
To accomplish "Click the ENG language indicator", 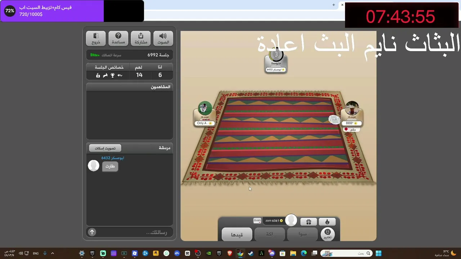I will click(36, 253).
